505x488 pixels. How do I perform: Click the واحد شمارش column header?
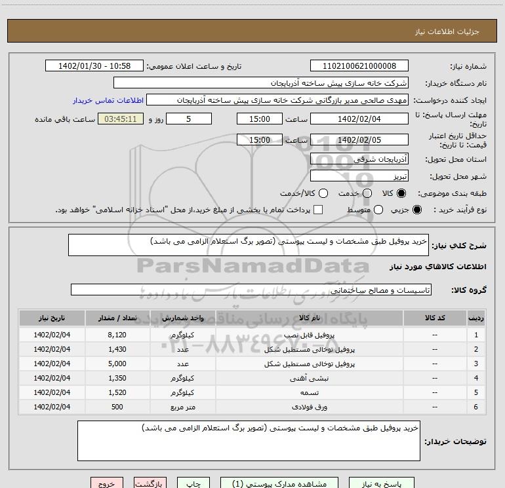click(x=182, y=318)
